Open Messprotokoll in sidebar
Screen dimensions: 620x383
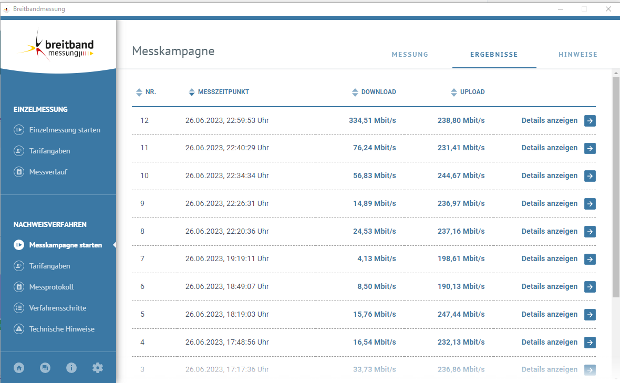[x=51, y=286]
